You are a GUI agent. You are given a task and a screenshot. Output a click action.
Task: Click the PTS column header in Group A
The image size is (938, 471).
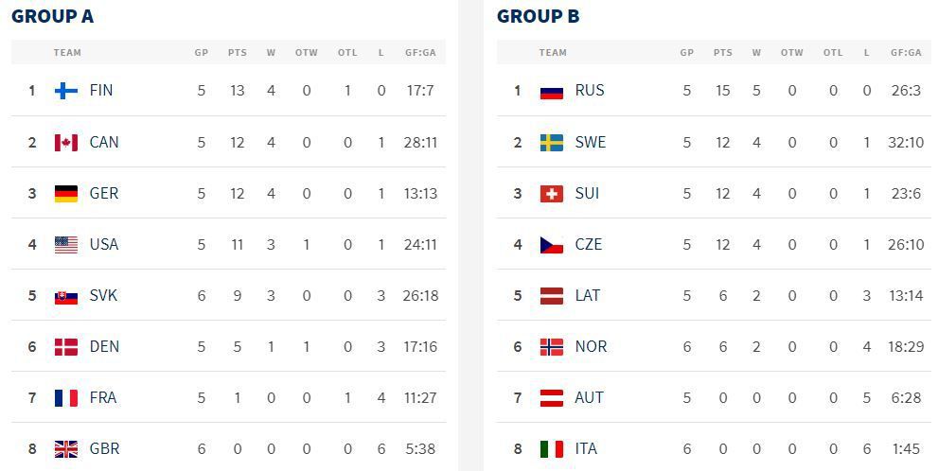[237, 53]
